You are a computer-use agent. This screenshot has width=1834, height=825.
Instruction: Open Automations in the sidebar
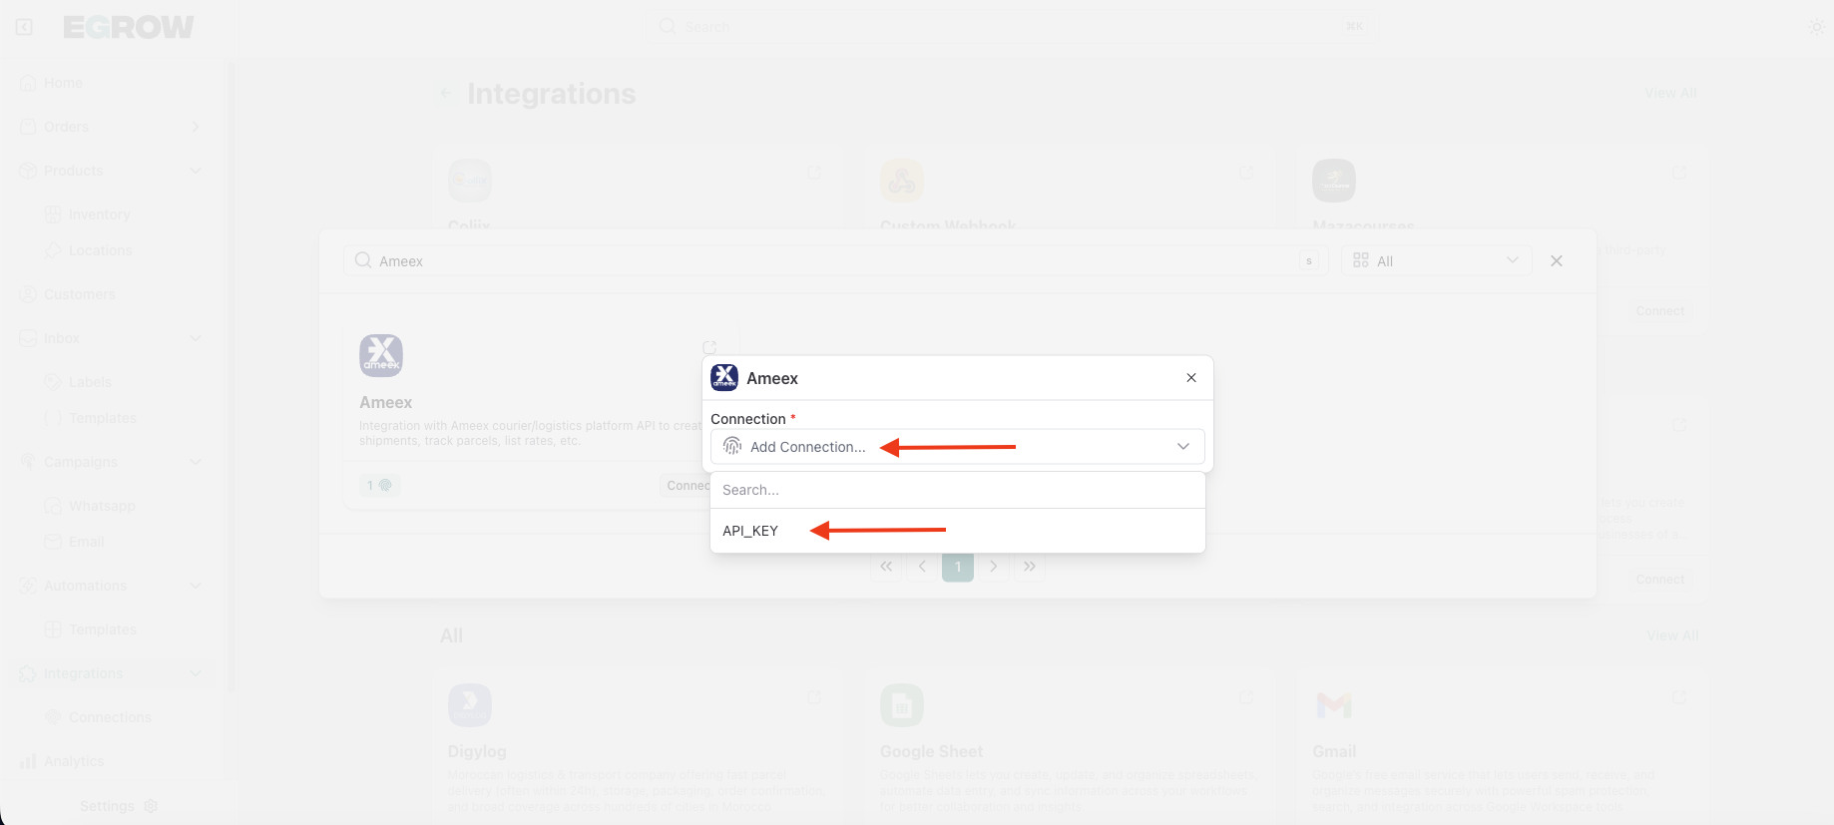click(x=85, y=586)
